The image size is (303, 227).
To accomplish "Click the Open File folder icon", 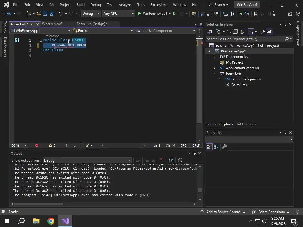I will coord(39,14).
